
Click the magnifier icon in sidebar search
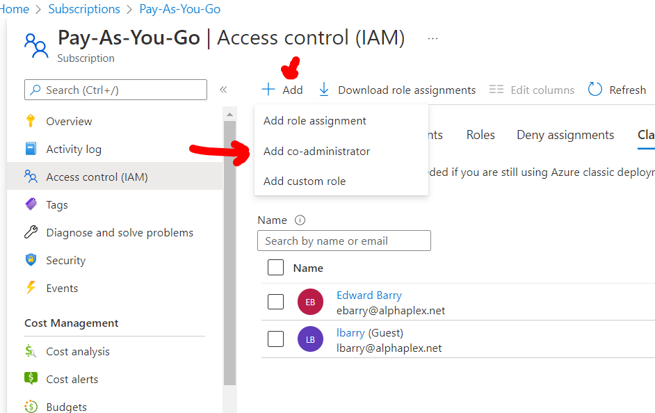[35, 90]
